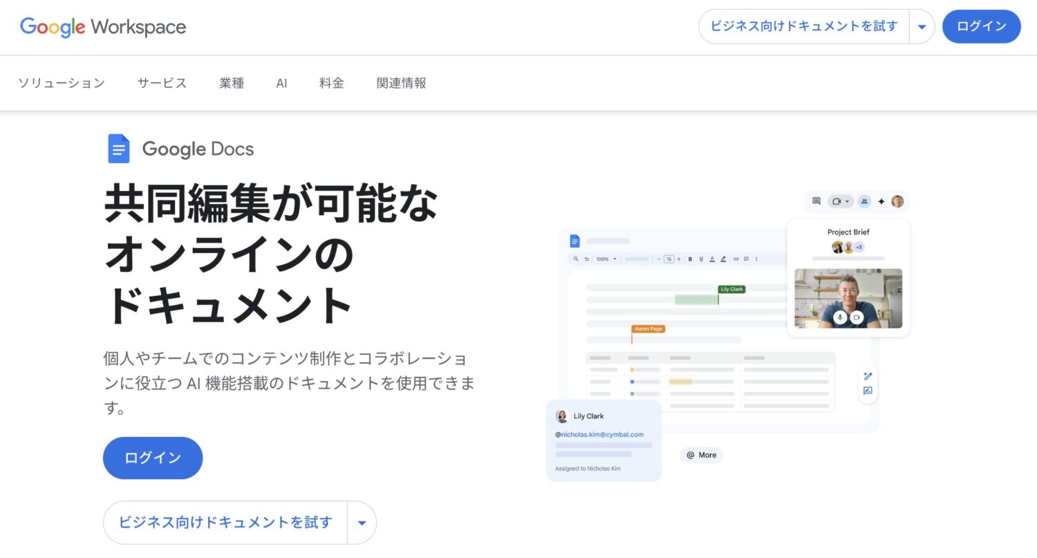Click the microphone button on video call
Image resolution: width=1037 pixels, height=558 pixels.
pos(840,317)
